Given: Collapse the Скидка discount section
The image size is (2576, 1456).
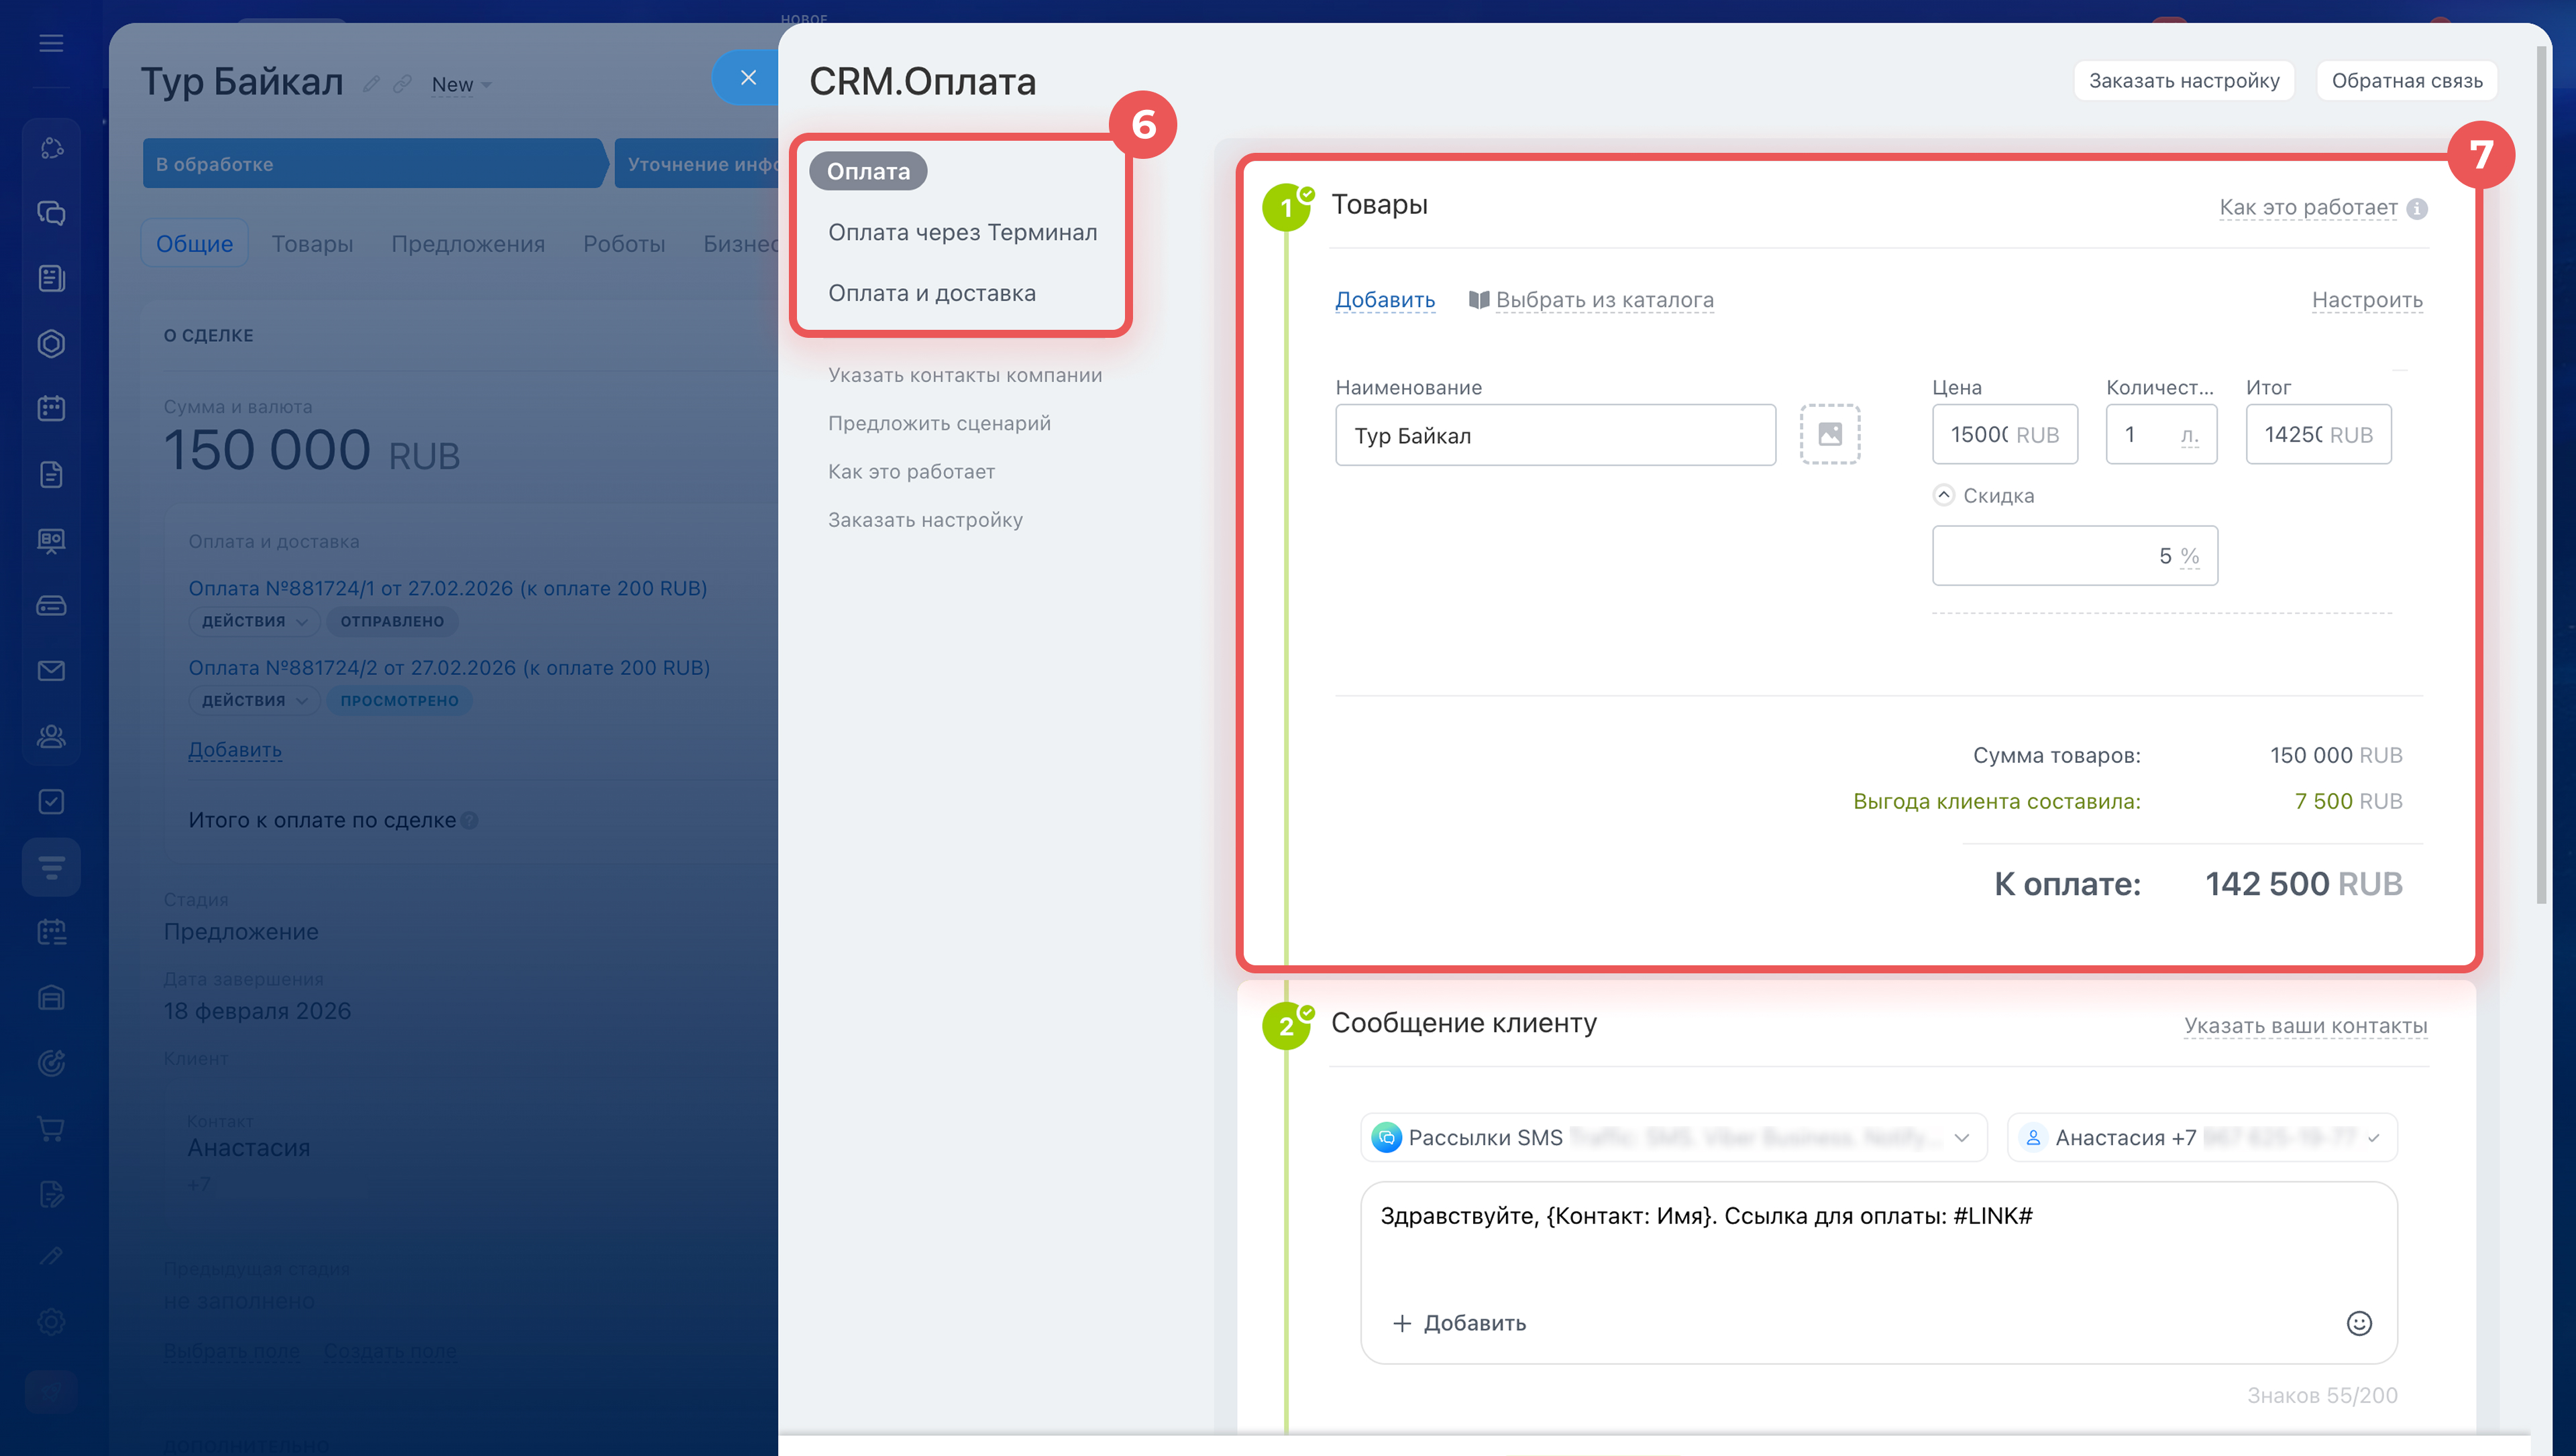Looking at the screenshot, I should [x=1943, y=495].
